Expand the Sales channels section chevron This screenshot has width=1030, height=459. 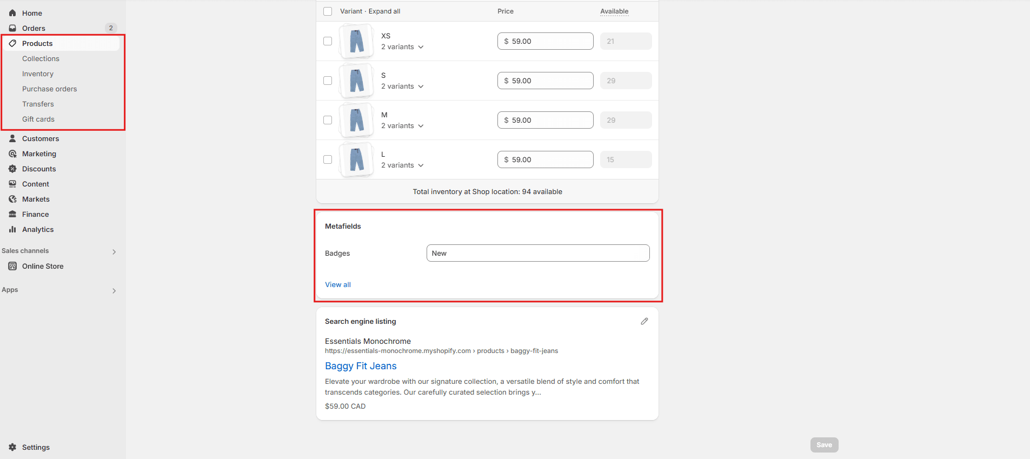point(114,252)
